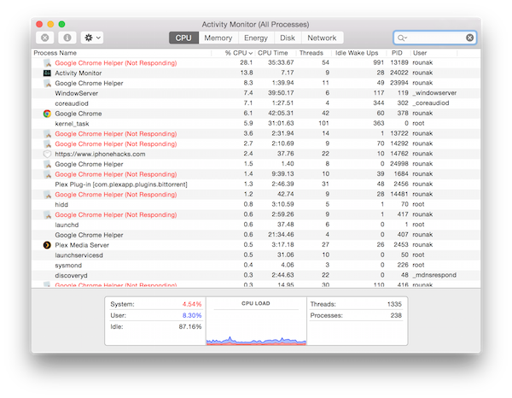The width and height of the screenshot is (512, 398).
Task: Click the iphonehacks.com shield icon
Action: click(x=47, y=154)
